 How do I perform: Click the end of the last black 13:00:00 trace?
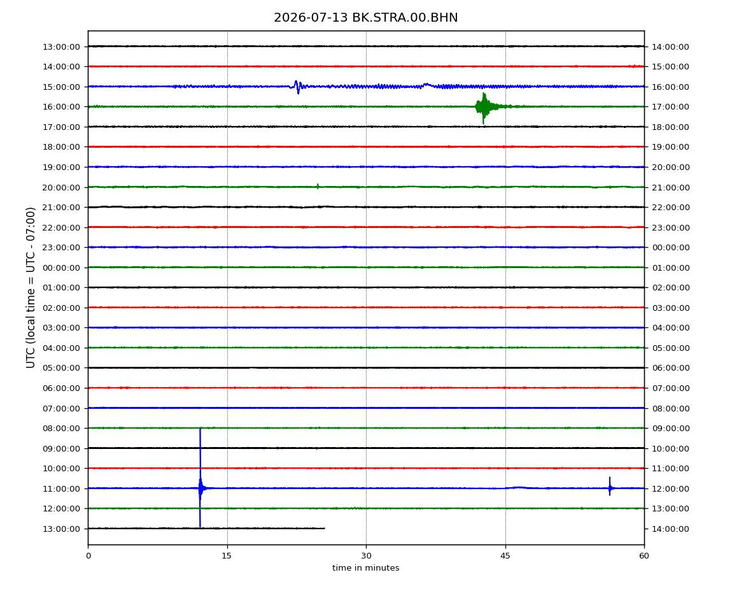coord(324,529)
